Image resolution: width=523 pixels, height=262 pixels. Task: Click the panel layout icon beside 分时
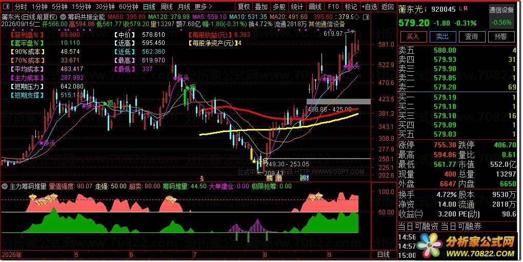pyautogui.click(x=6, y=7)
